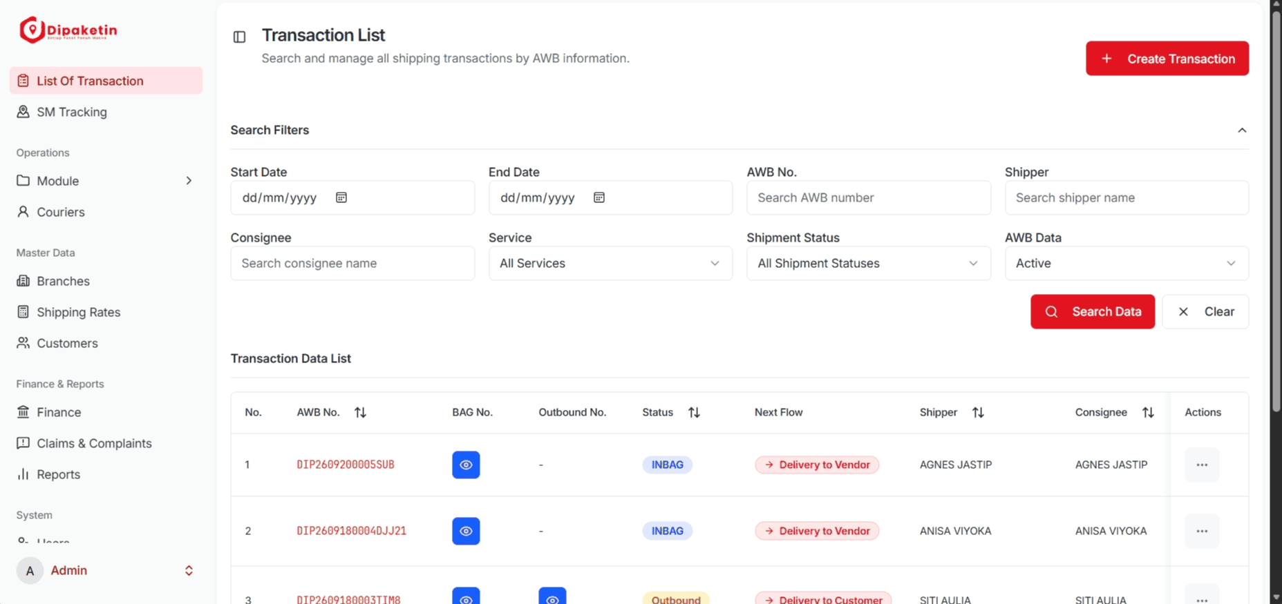Sort by Consignee column arrows
This screenshot has width=1282, height=604.
[x=1148, y=412]
